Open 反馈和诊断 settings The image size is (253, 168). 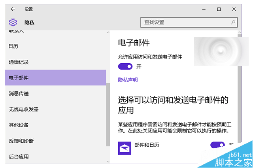[21, 141]
